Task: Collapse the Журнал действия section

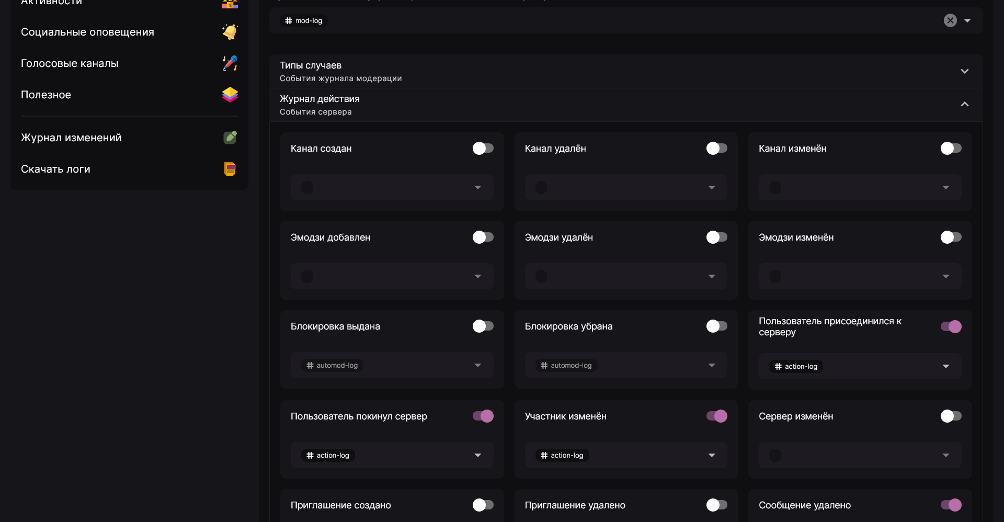Action: tap(964, 105)
